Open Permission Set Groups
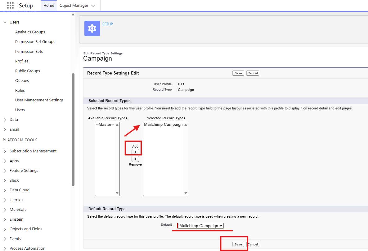 (35, 42)
